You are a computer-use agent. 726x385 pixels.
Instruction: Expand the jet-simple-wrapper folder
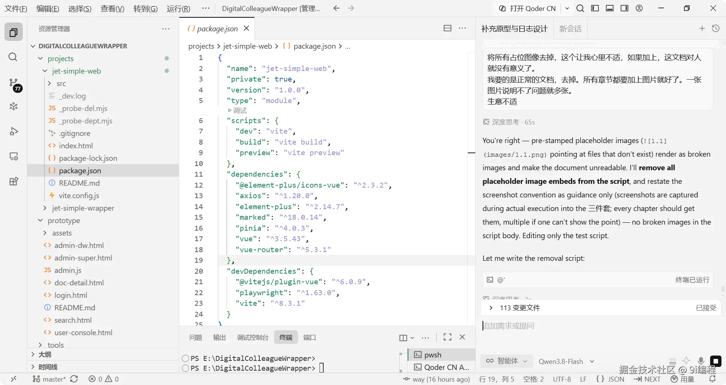[x=45, y=208]
